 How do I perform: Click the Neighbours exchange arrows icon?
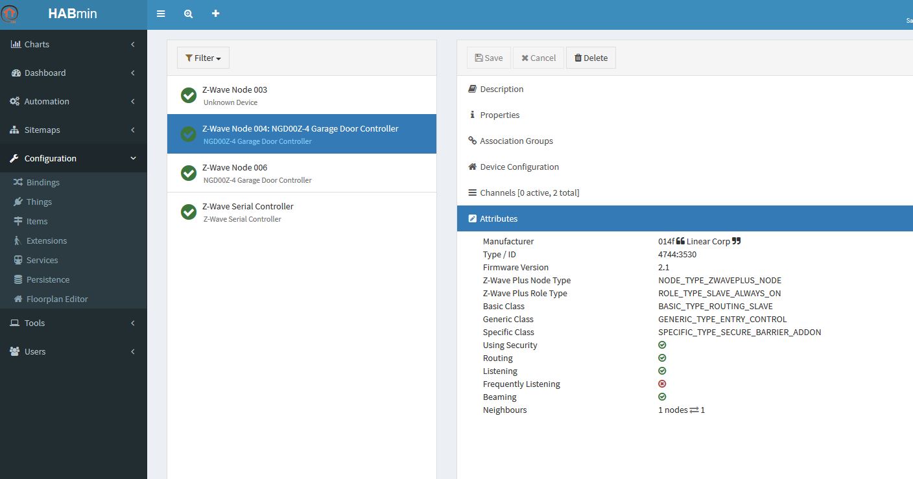click(694, 410)
